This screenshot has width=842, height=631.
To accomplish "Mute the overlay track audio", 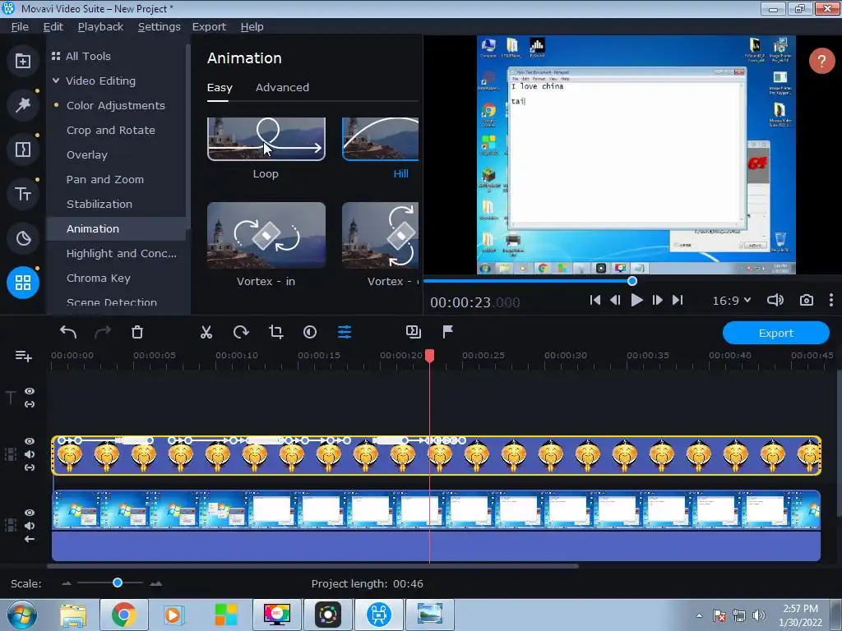I will pos(30,454).
